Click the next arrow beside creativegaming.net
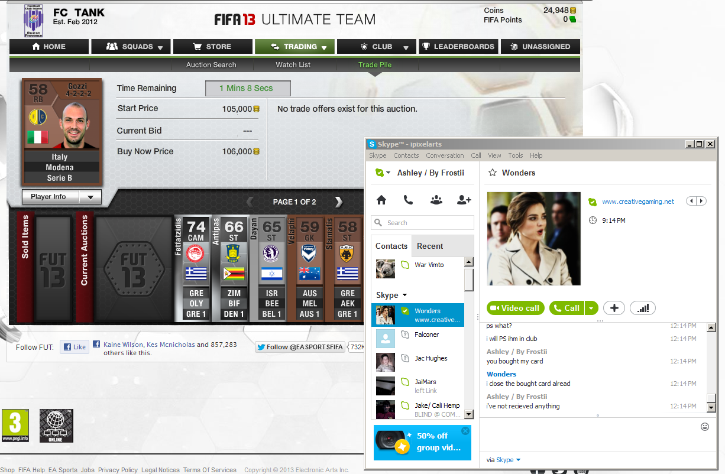The height and width of the screenshot is (474, 725). [701, 202]
